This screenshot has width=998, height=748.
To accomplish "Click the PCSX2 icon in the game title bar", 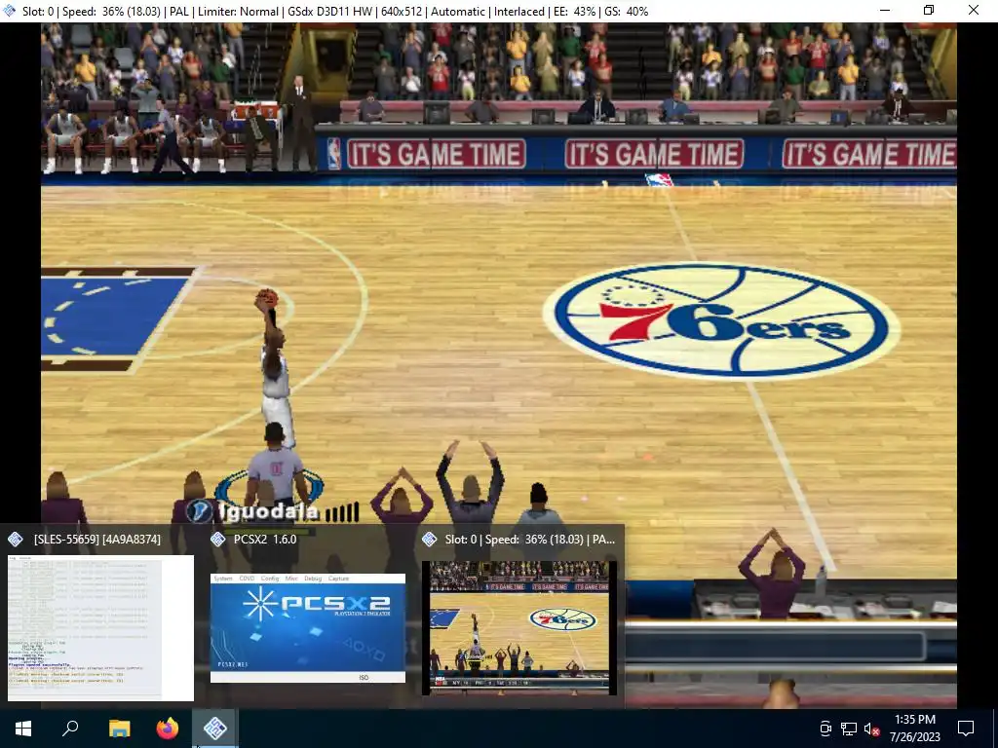I will [x=10, y=11].
